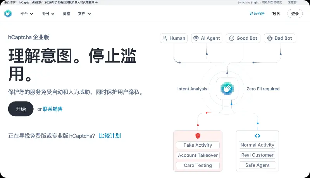The width and height of the screenshot is (310, 178).
Task: Click the Bad Bot label text
Action: point(283,38)
